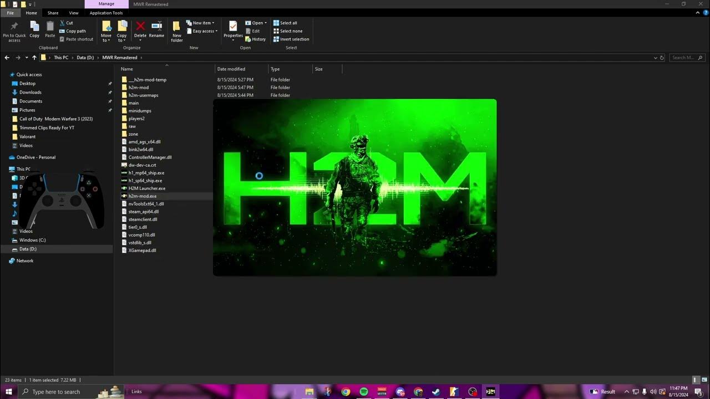Click the red Delete icon

click(140, 26)
